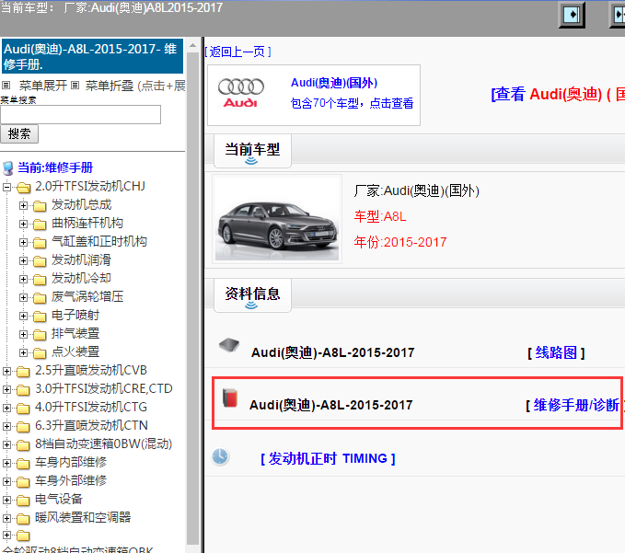Click folder icon next to 废气涡轮增压
The height and width of the screenshot is (553, 625).
tap(40, 297)
